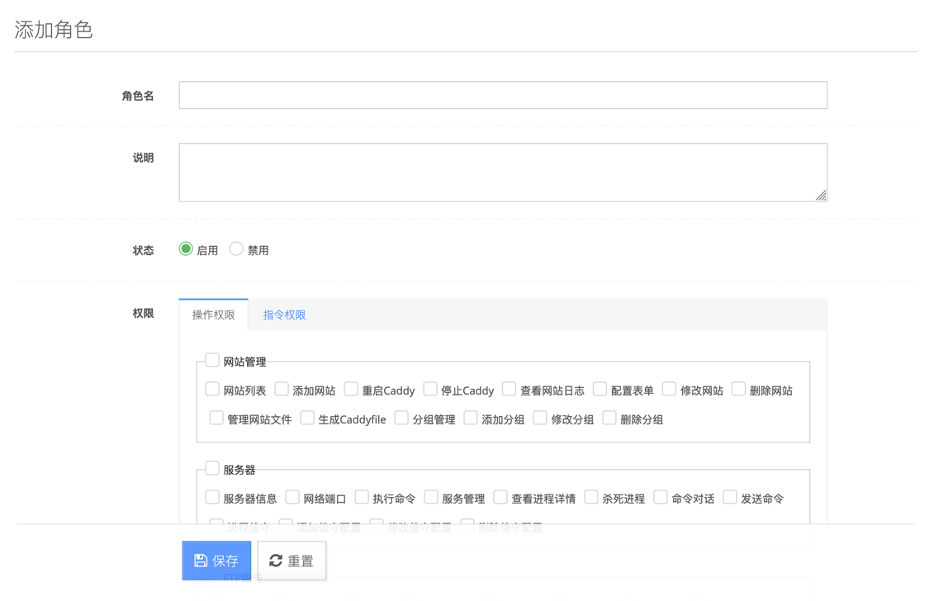The height and width of the screenshot is (601, 934).
Task: Enable the 服务器 permission group checkbox
Action: [212, 467]
